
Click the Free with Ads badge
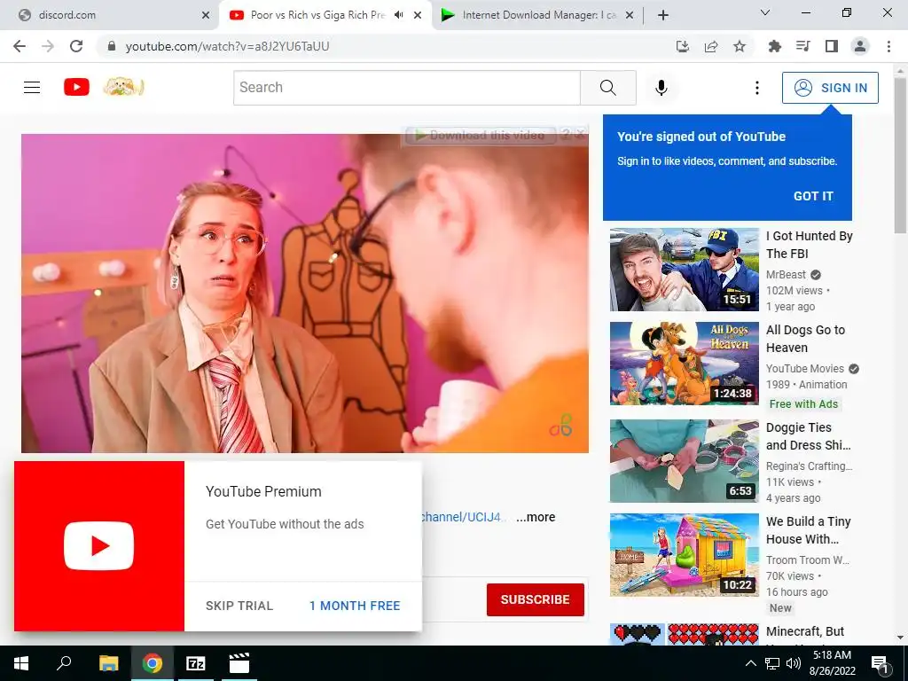(803, 404)
